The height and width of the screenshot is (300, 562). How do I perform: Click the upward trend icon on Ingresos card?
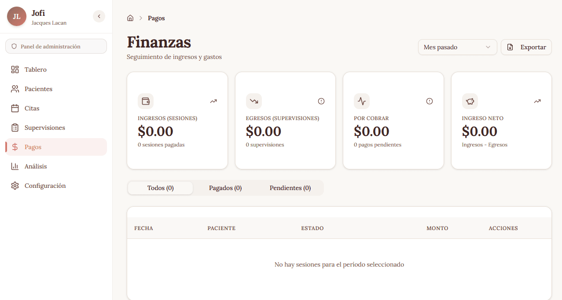point(213,101)
